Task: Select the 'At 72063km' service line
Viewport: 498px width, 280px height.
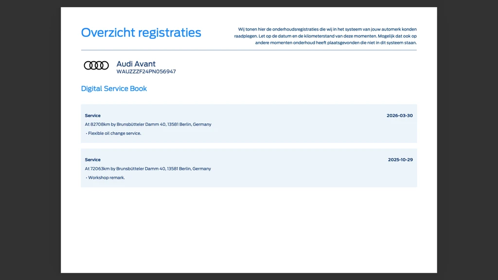Action: click(148, 169)
